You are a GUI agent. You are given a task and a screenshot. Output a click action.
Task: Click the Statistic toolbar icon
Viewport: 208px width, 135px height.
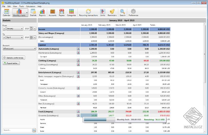point(33,13)
